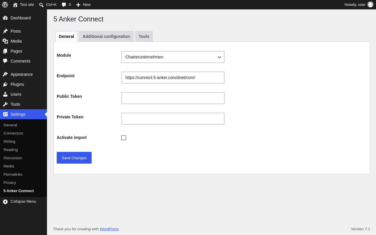Open the Module dropdown
Screen dimensions: 376x235
[x=173, y=57]
